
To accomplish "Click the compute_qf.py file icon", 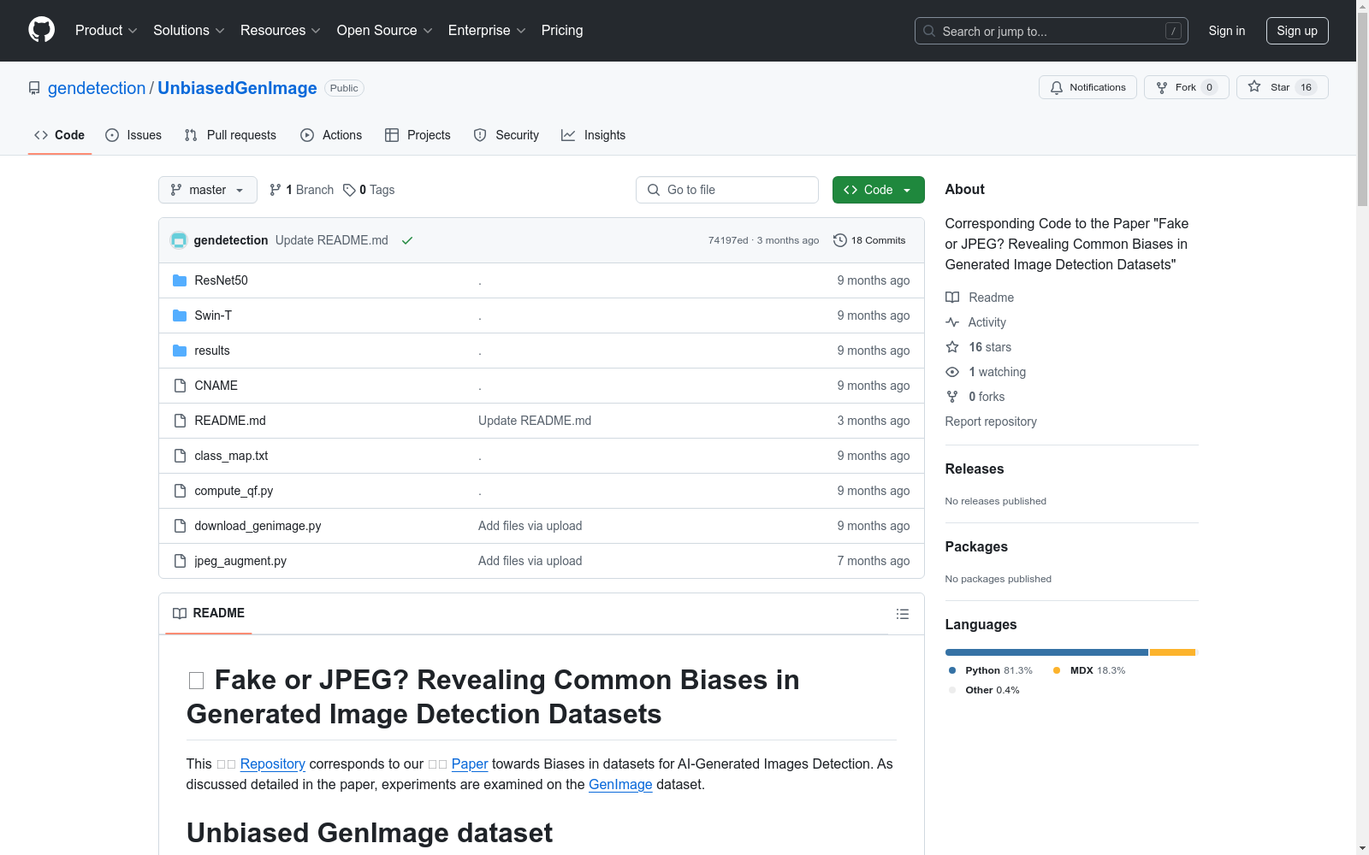I will (180, 491).
